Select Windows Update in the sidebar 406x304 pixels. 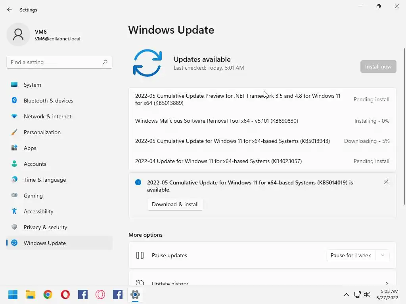point(59,243)
